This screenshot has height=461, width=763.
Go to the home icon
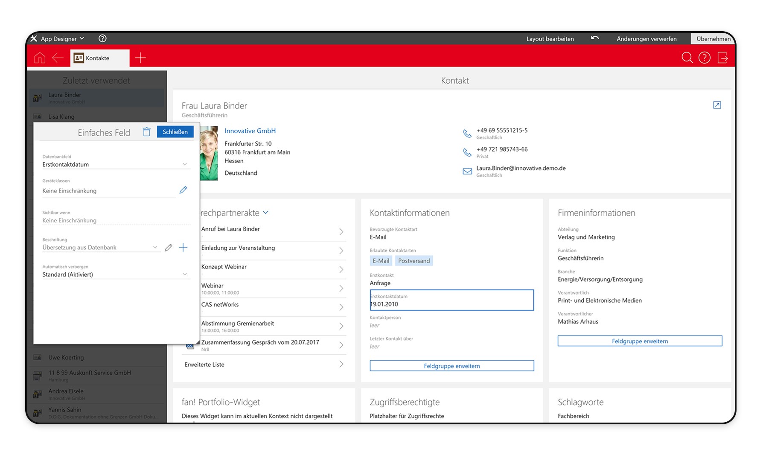tap(40, 58)
